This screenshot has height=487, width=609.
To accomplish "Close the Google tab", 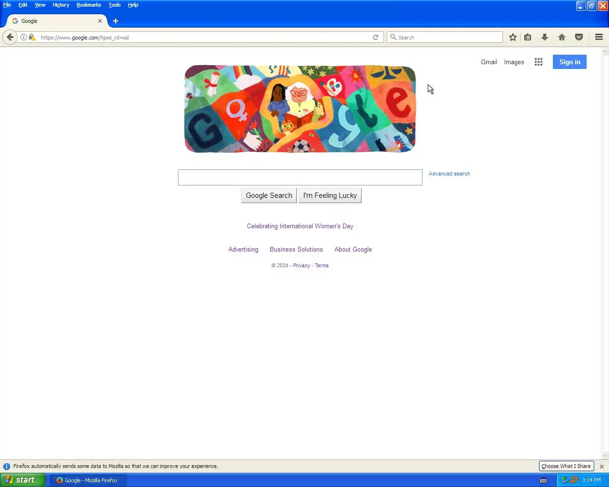I will (100, 21).
